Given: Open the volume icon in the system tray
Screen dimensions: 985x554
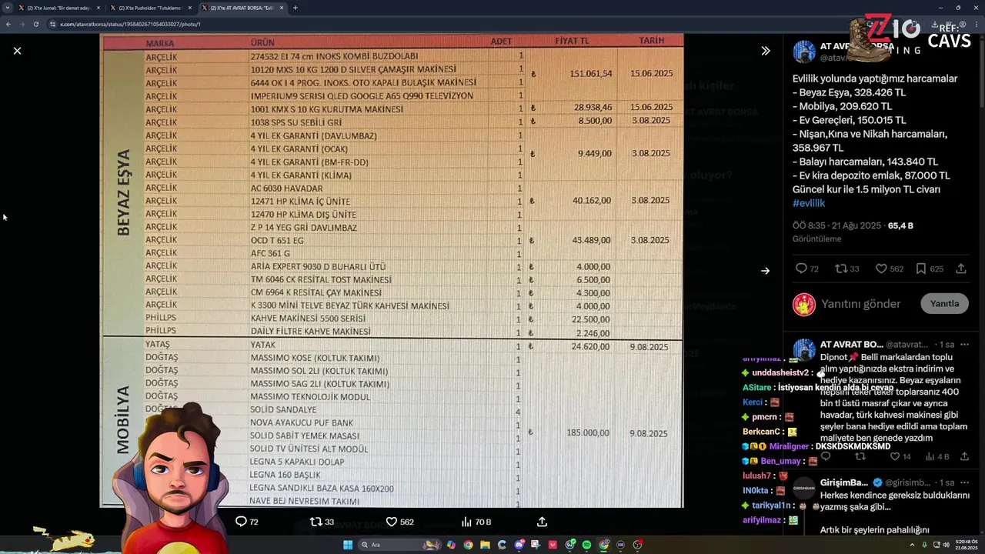Looking at the screenshot, I should [946, 545].
